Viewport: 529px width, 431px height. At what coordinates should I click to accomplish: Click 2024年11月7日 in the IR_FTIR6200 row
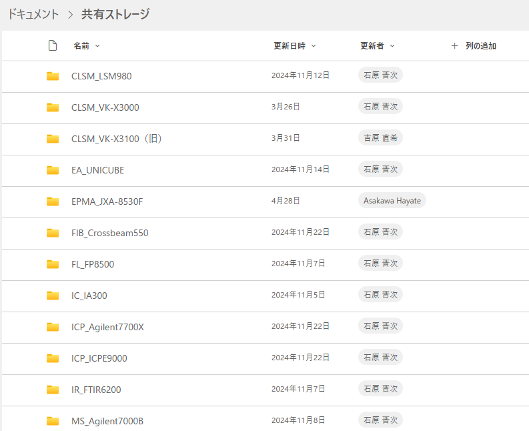[x=298, y=389]
